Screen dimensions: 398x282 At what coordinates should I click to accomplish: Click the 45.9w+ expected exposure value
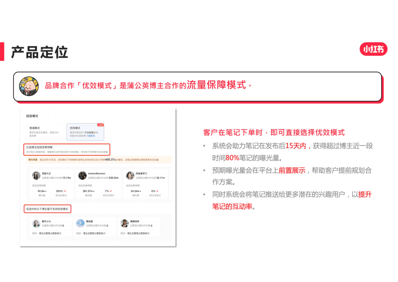42,191
